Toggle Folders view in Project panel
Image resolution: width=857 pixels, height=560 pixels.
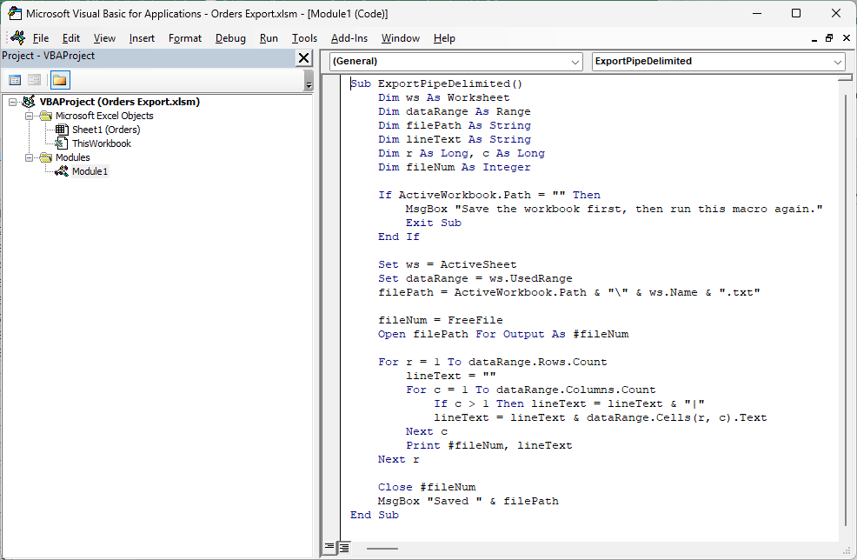[x=60, y=80]
